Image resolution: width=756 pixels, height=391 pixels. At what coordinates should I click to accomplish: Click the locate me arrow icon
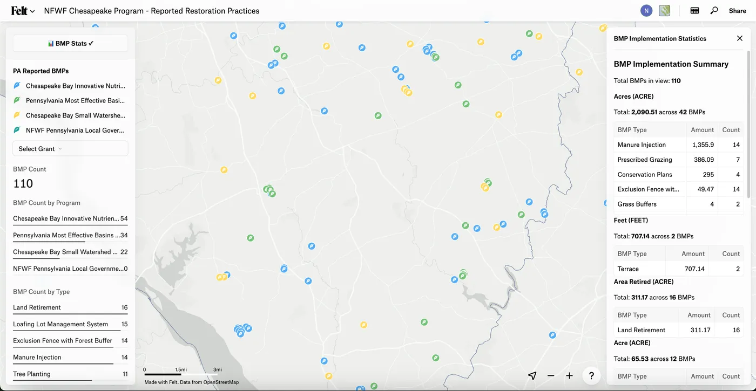(532, 376)
